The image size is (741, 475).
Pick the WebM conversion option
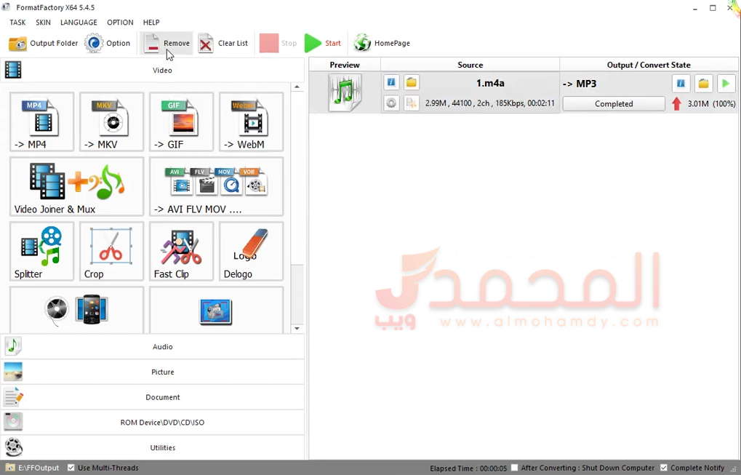point(251,121)
